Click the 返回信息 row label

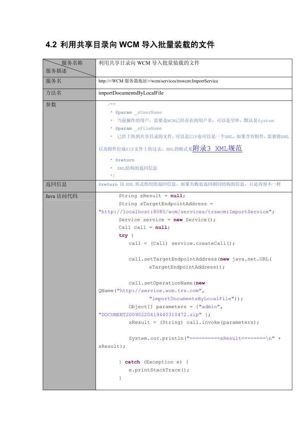pos(56,184)
